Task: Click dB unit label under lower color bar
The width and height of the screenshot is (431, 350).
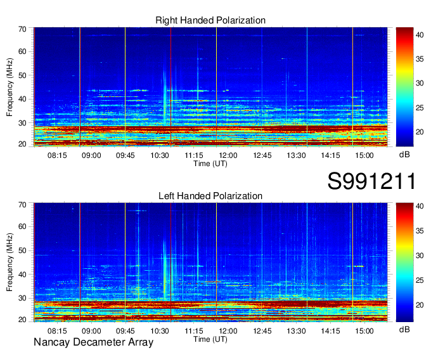Action: 404,329
